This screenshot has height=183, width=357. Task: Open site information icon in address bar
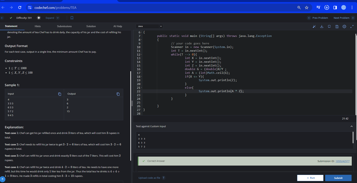[30, 7]
